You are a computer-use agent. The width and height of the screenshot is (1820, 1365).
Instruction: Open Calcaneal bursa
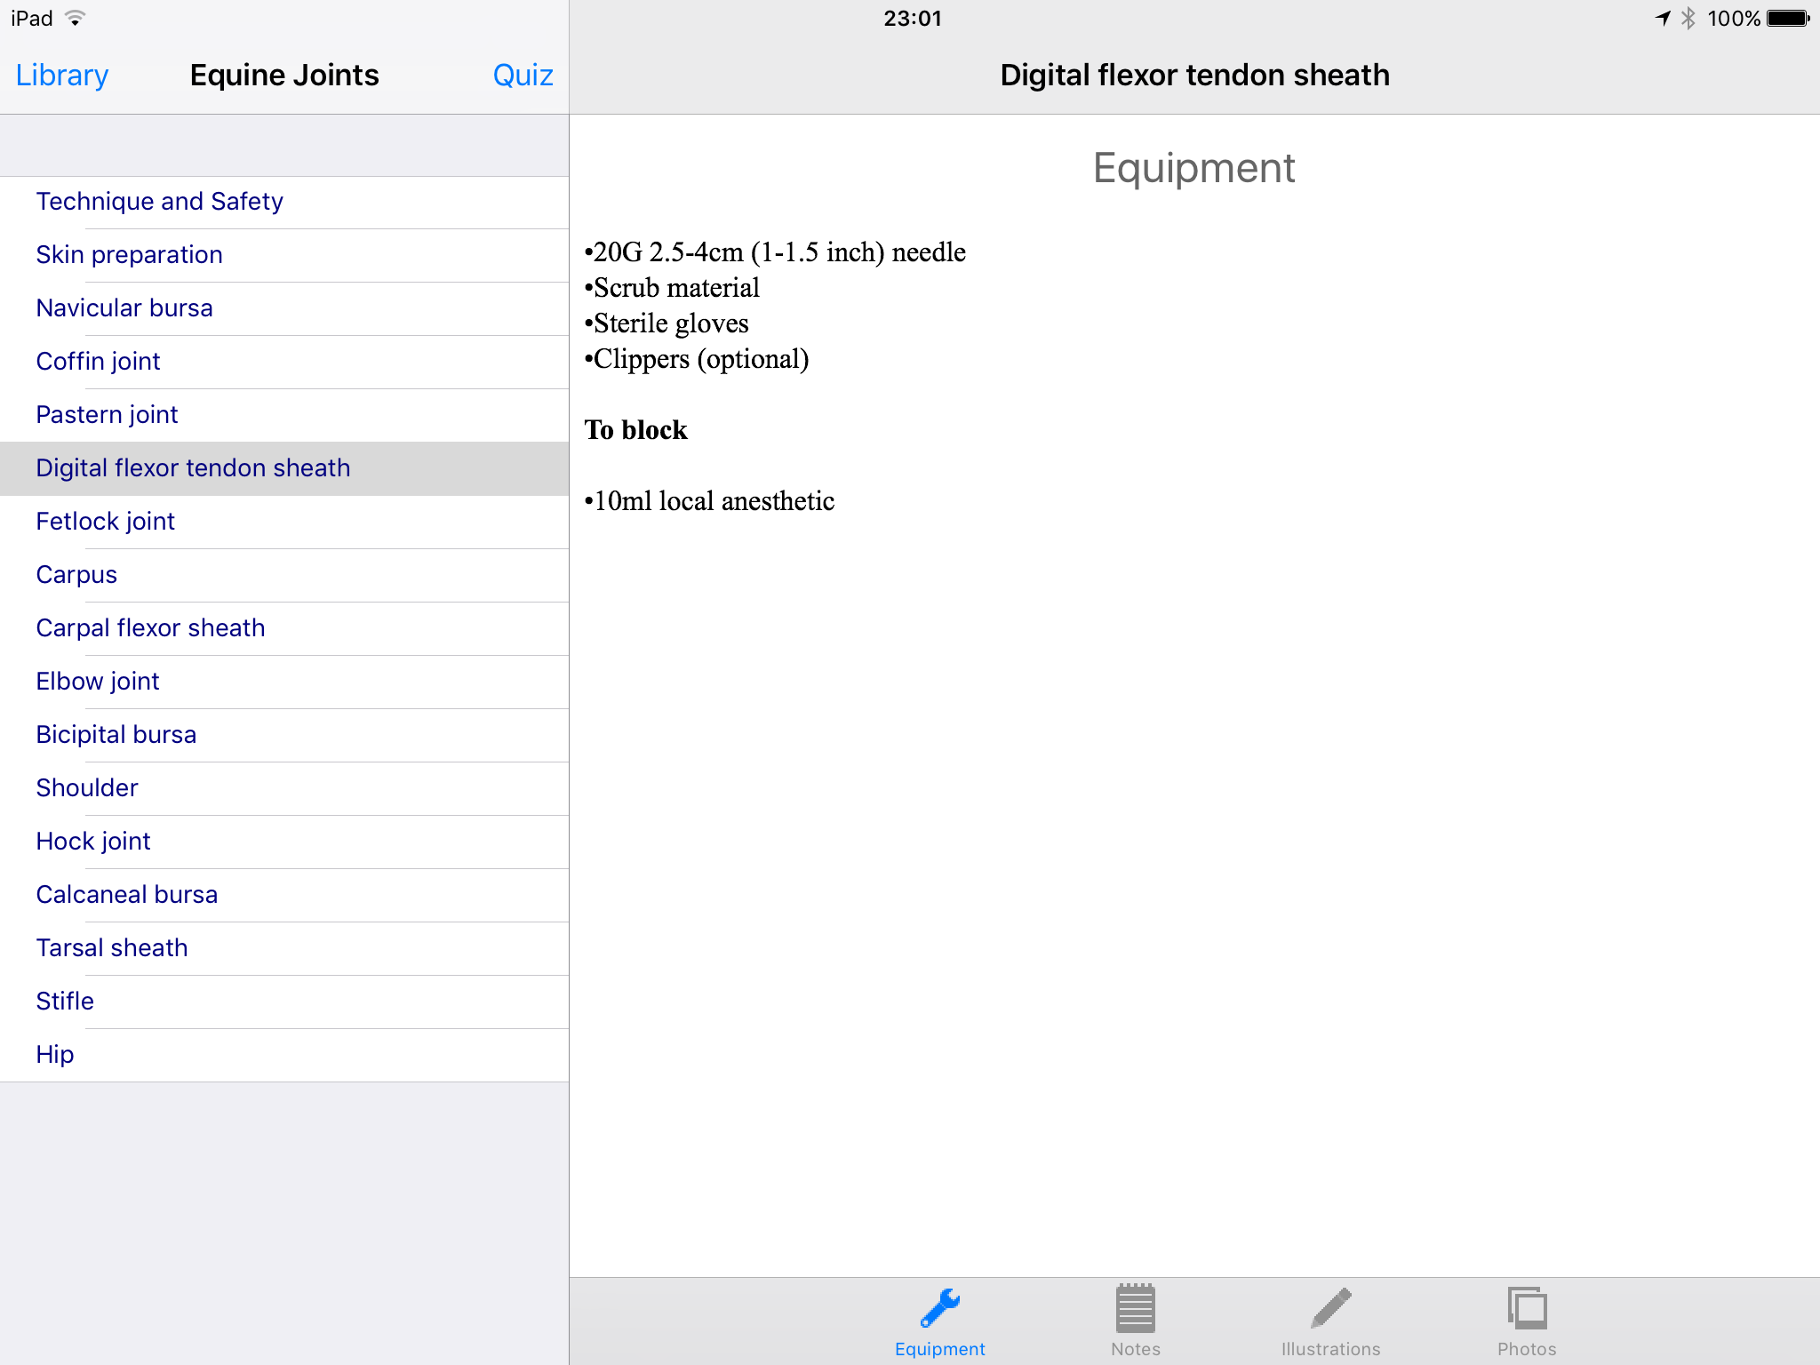(x=284, y=895)
